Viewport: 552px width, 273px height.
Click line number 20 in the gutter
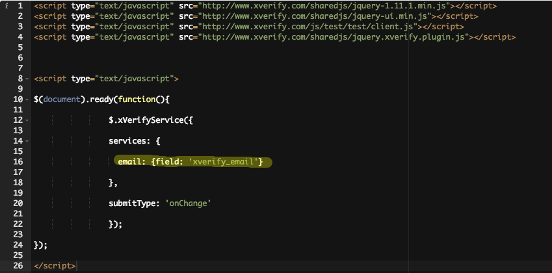click(x=18, y=203)
